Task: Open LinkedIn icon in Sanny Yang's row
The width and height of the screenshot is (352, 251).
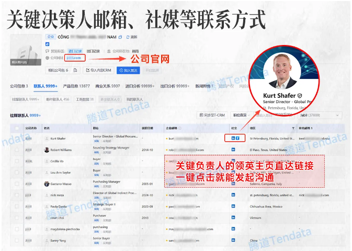Action: (x=233, y=241)
